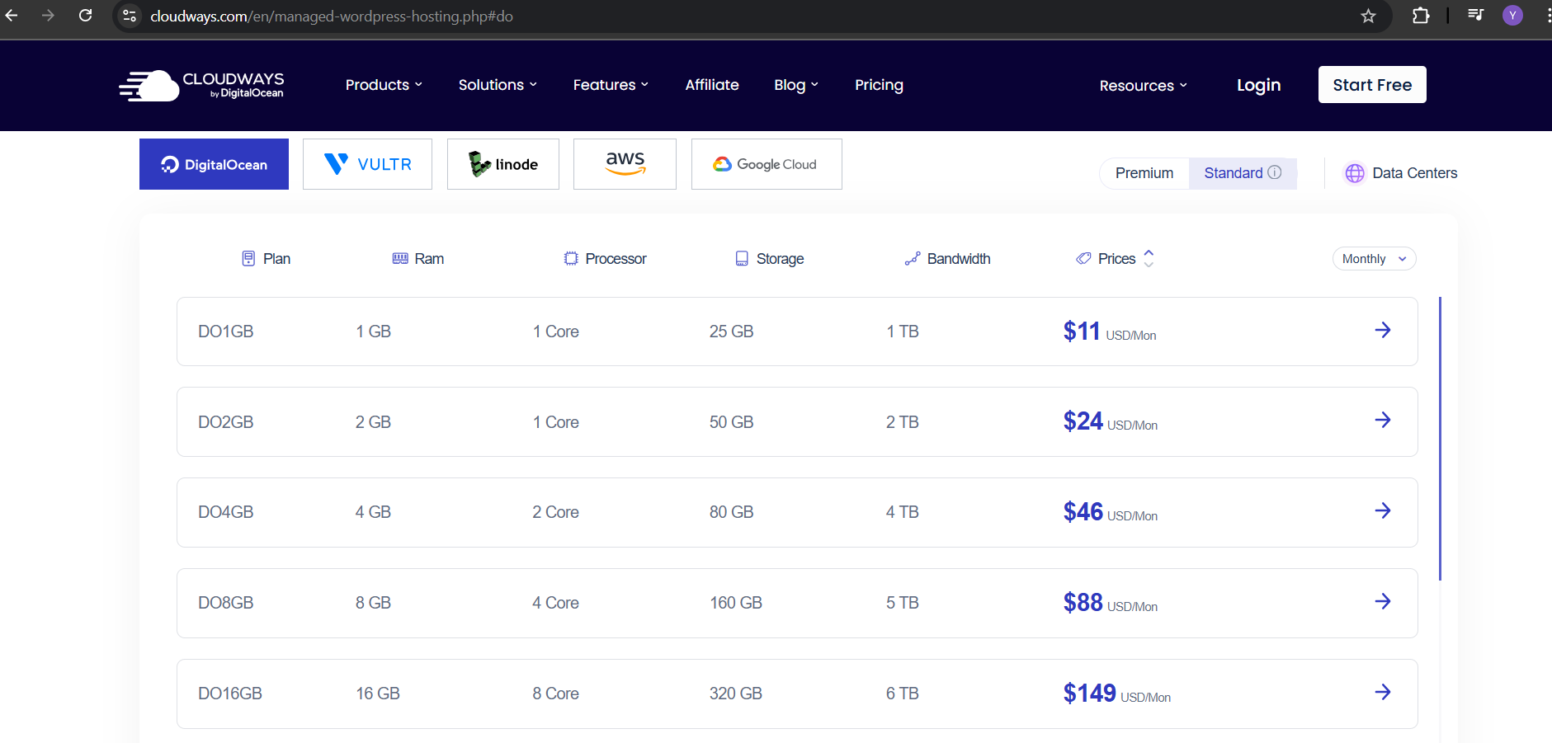Viewport: 1552px width, 743px height.
Task: Select the DigitalOcean provider tab
Action: pyautogui.click(x=214, y=164)
